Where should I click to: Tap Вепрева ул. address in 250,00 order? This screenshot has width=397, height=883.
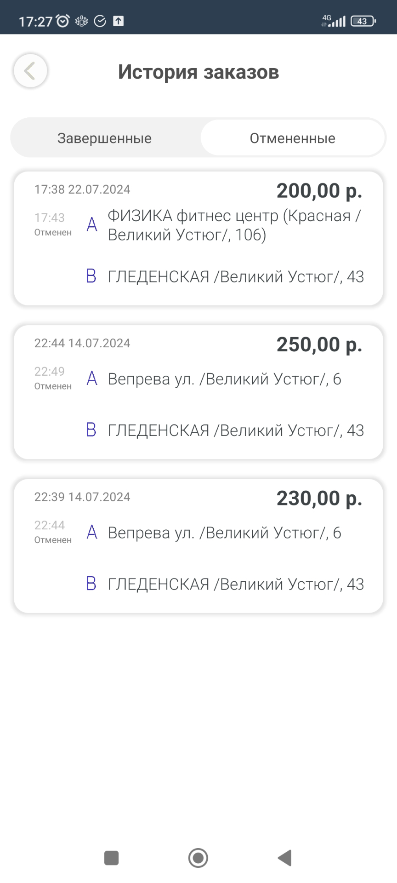tap(224, 379)
